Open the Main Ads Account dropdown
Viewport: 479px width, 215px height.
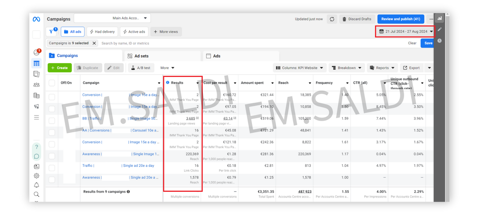point(112,18)
